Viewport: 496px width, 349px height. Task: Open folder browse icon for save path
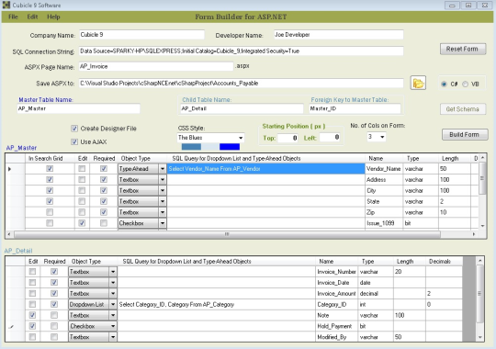click(x=418, y=84)
